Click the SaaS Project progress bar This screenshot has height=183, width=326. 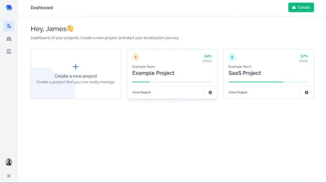click(x=268, y=82)
